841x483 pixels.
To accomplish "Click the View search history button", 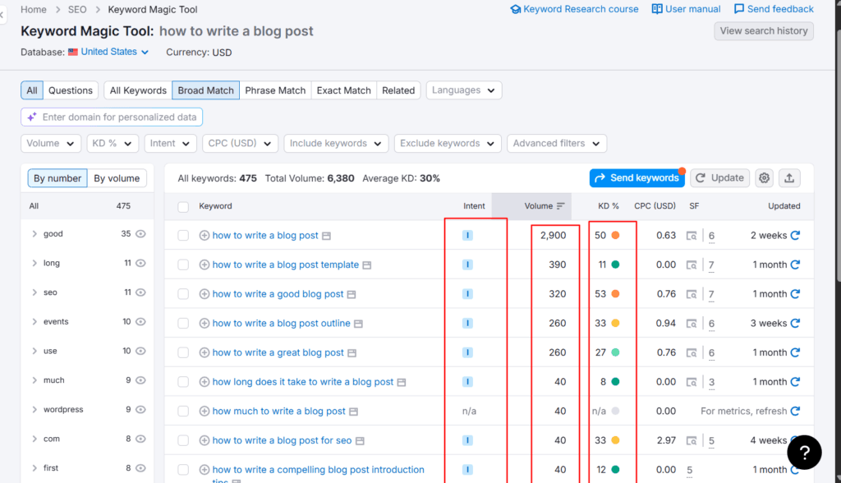I will pos(763,30).
